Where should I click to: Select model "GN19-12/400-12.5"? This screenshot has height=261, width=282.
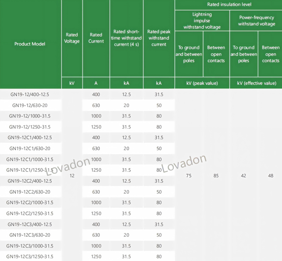tap(30, 94)
